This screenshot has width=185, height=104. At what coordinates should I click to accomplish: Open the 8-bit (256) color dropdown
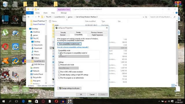coord(69,68)
